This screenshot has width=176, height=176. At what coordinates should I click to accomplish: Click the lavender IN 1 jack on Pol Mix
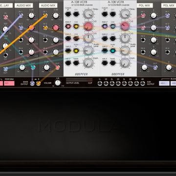167,16
